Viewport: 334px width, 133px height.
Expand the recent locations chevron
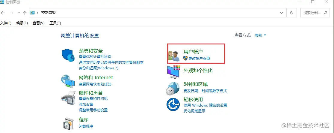tap(19, 13)
